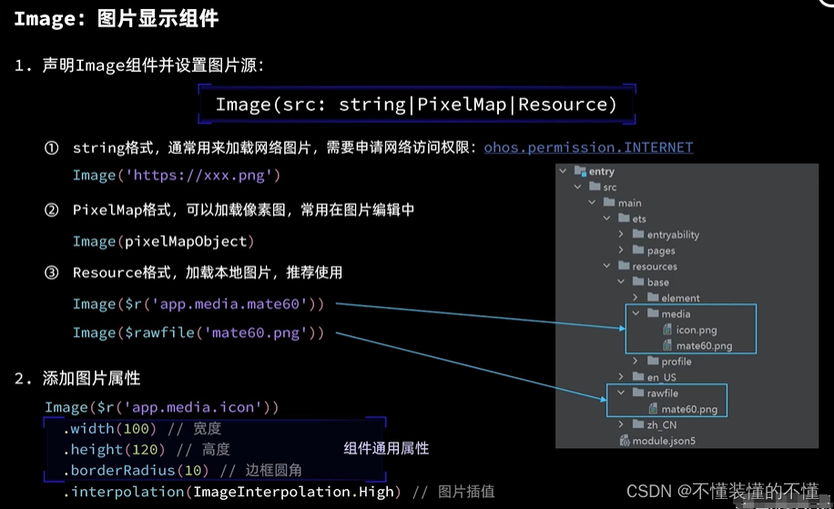Viewport: 834px width, 509px height.
Task: Click the rawfile folder icon
Action: tap(638, 392)
